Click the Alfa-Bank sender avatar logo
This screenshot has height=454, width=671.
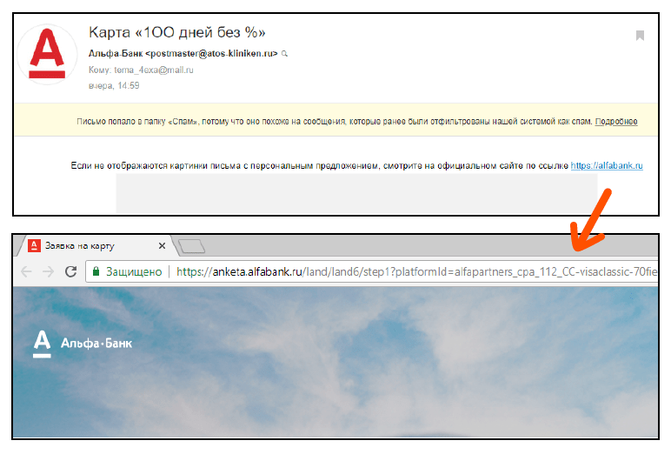click(47, 54)
